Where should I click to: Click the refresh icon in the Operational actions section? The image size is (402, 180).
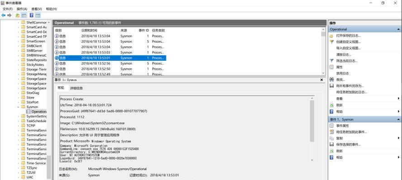331,105
